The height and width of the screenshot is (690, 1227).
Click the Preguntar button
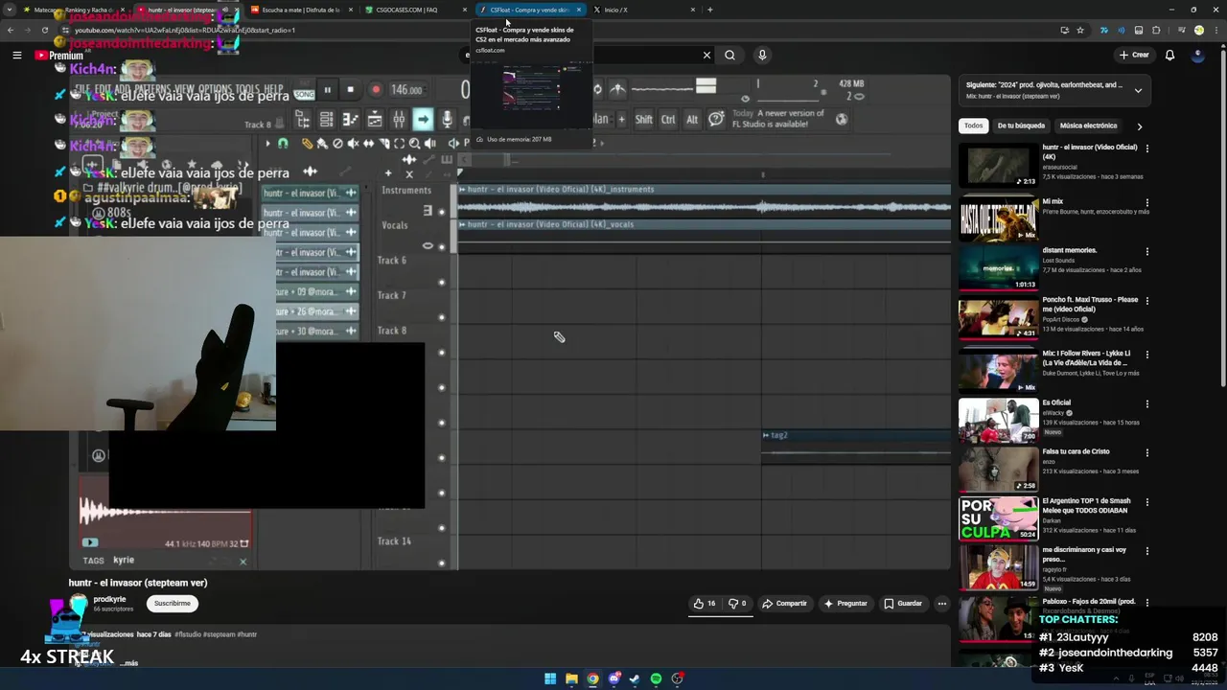[845, 603]
